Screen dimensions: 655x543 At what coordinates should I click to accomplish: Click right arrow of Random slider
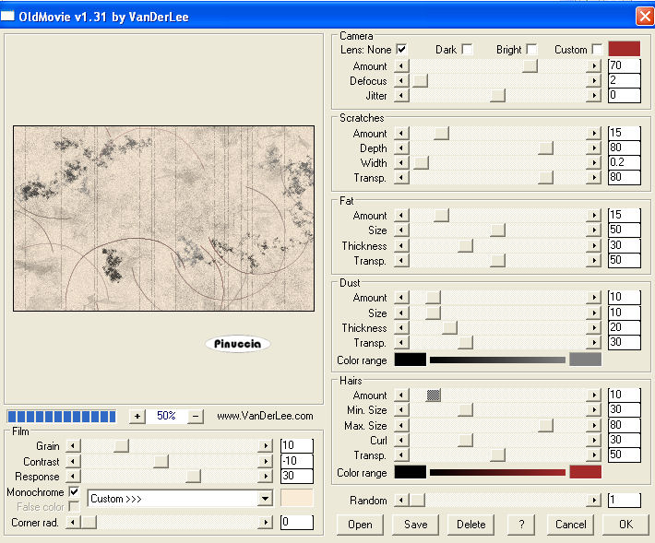(593, 501)
